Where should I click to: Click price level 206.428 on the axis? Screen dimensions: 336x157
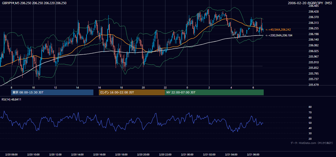tap(313, 12)
